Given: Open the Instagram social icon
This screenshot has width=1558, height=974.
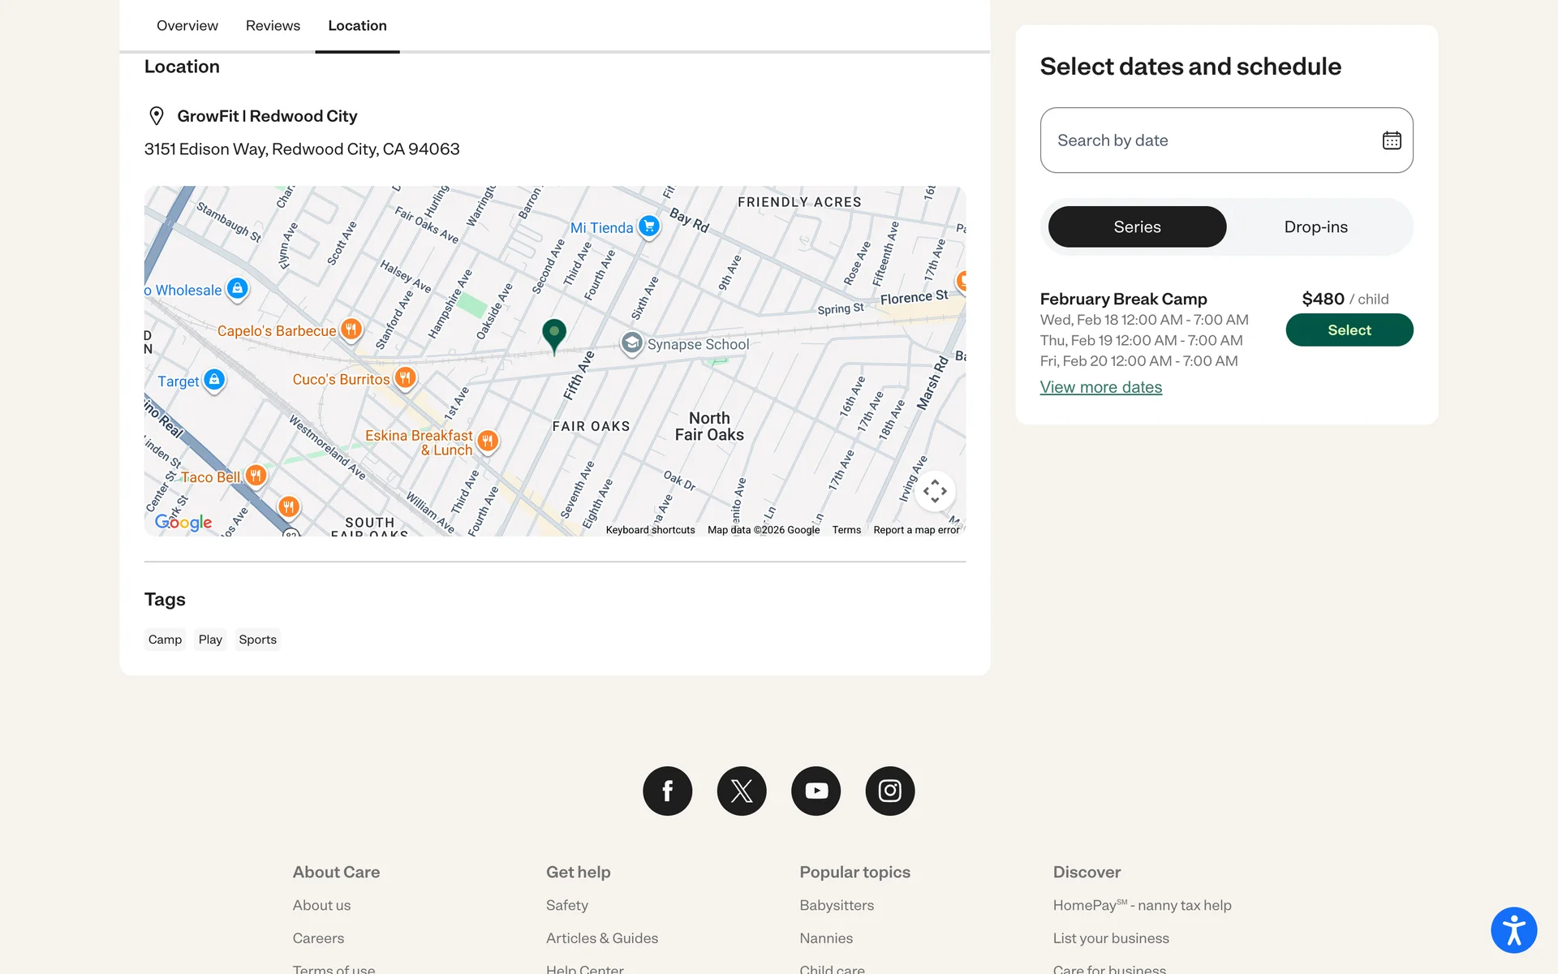Looking at the screenshot, I should 890,791.
